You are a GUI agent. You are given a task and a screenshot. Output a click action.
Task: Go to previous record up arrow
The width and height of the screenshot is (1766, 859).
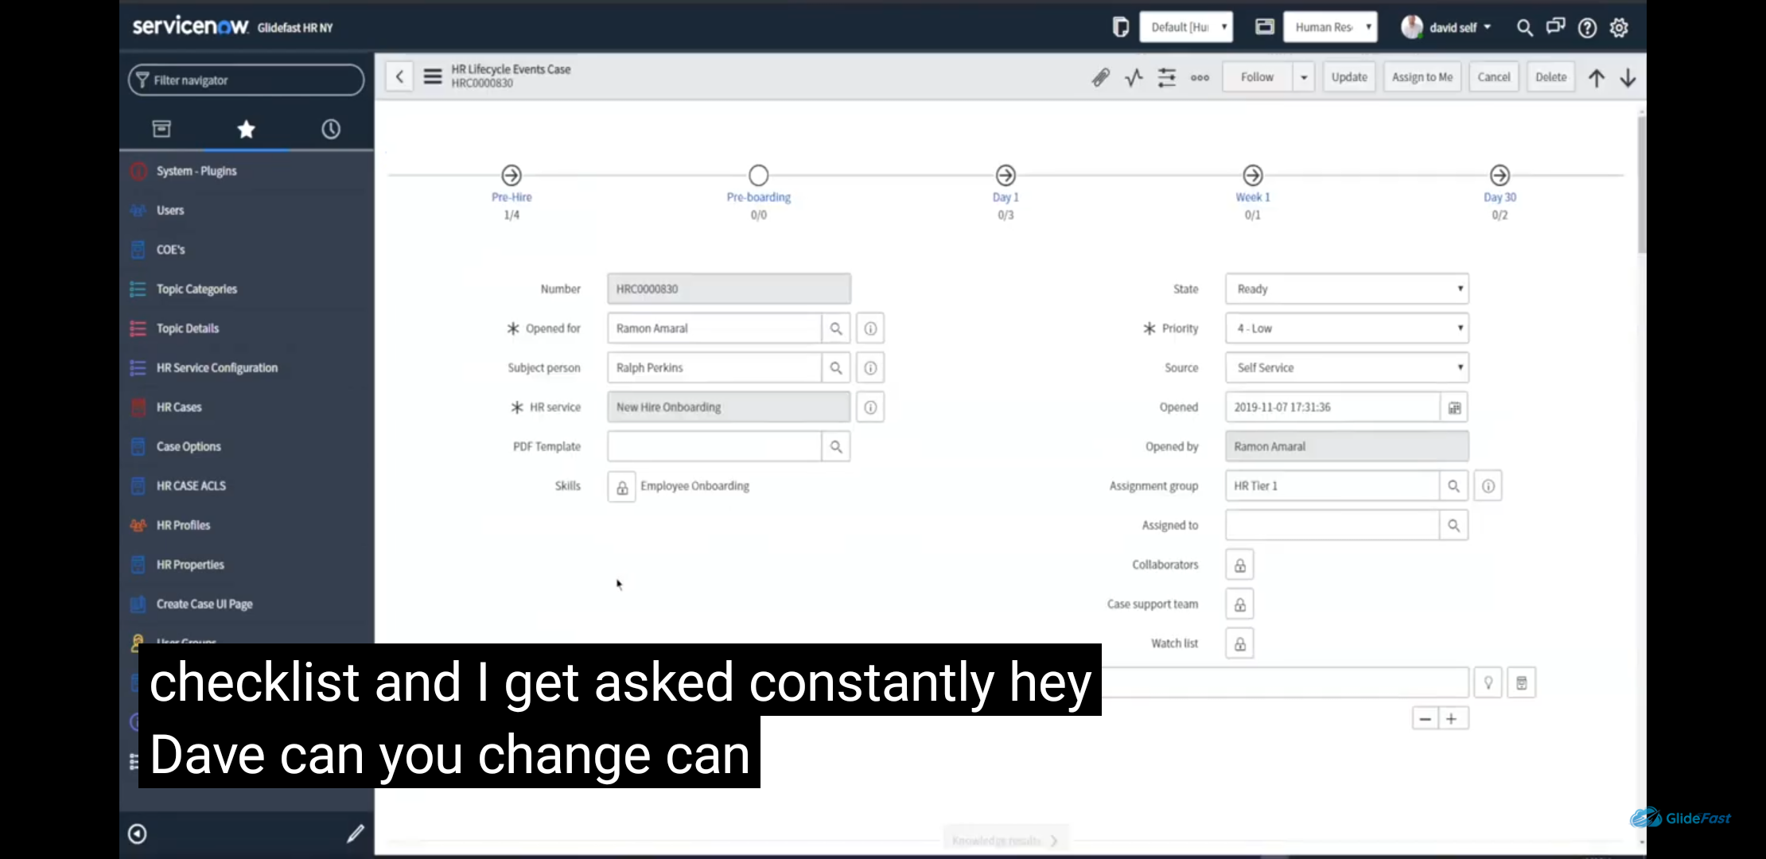1596,78
